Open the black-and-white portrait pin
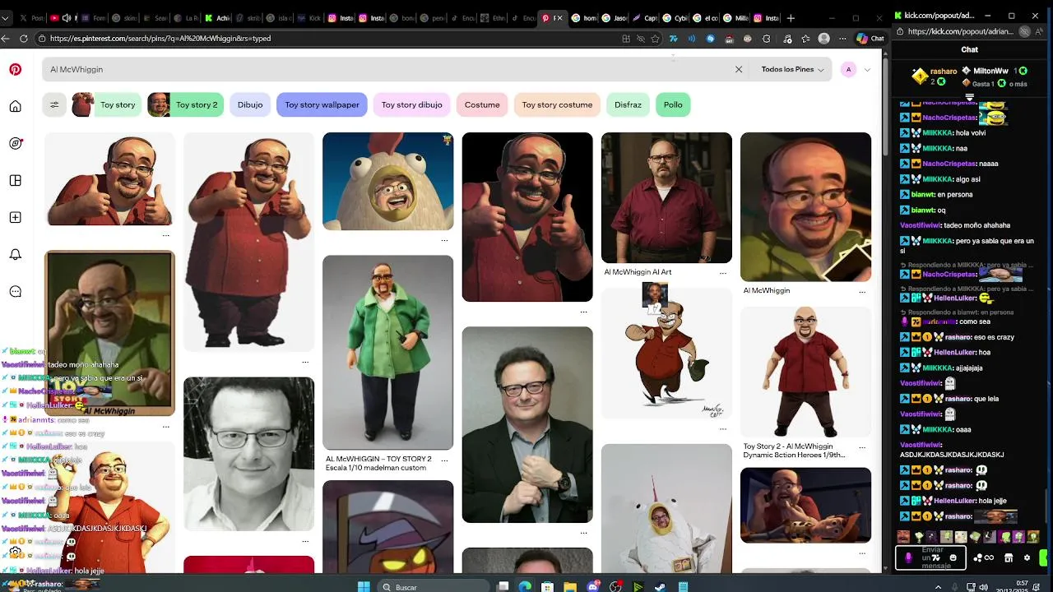This screenshot has height=592, width=1053. coord(248,454)
